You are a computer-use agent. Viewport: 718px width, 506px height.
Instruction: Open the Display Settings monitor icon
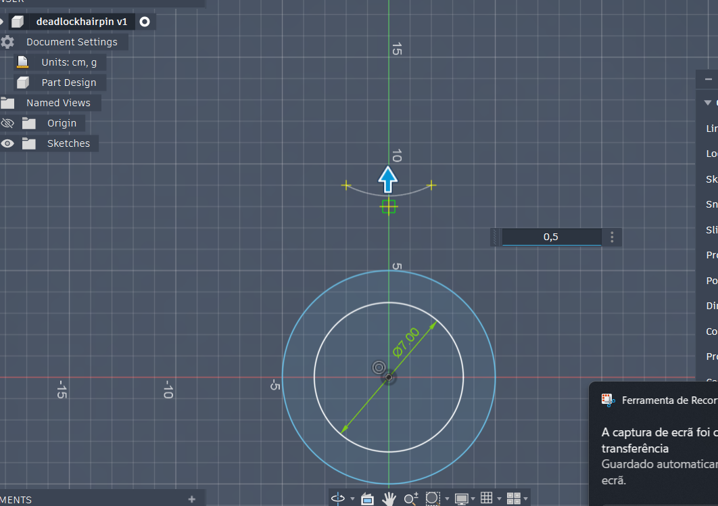pos(461,499)
